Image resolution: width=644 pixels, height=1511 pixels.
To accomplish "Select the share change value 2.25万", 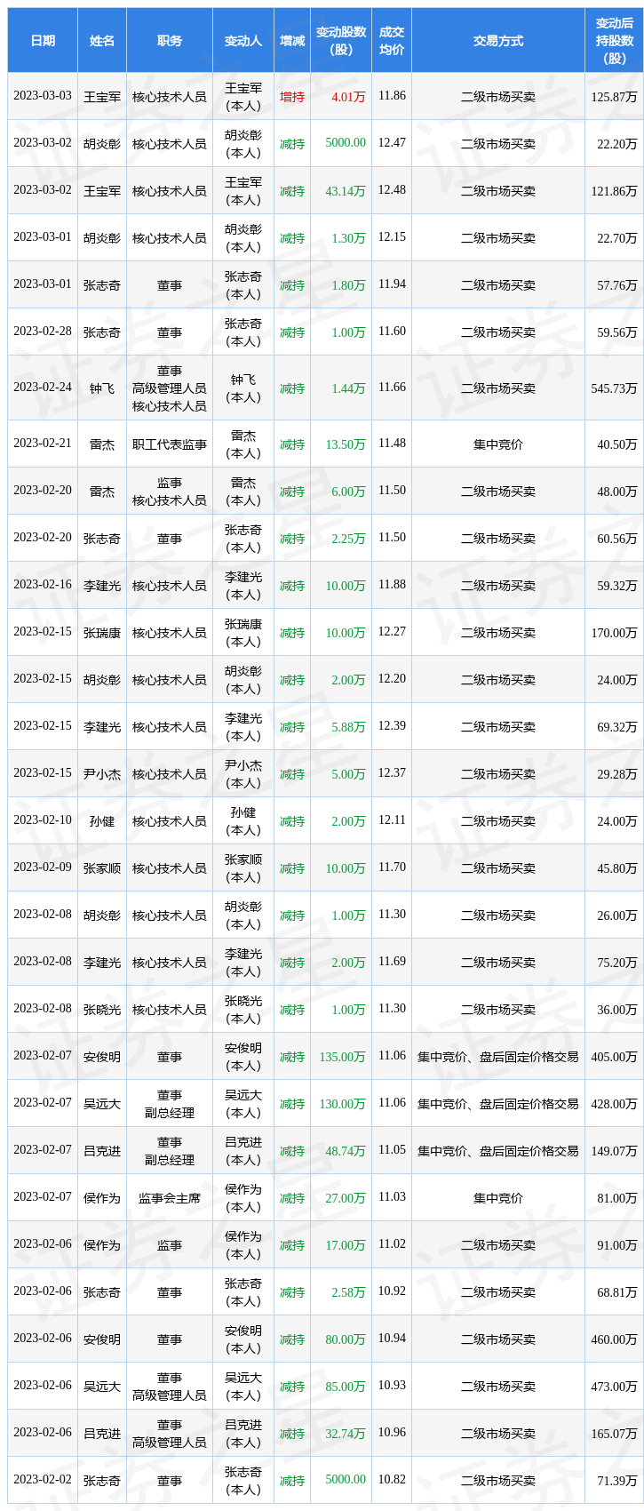I will point(348,539).
